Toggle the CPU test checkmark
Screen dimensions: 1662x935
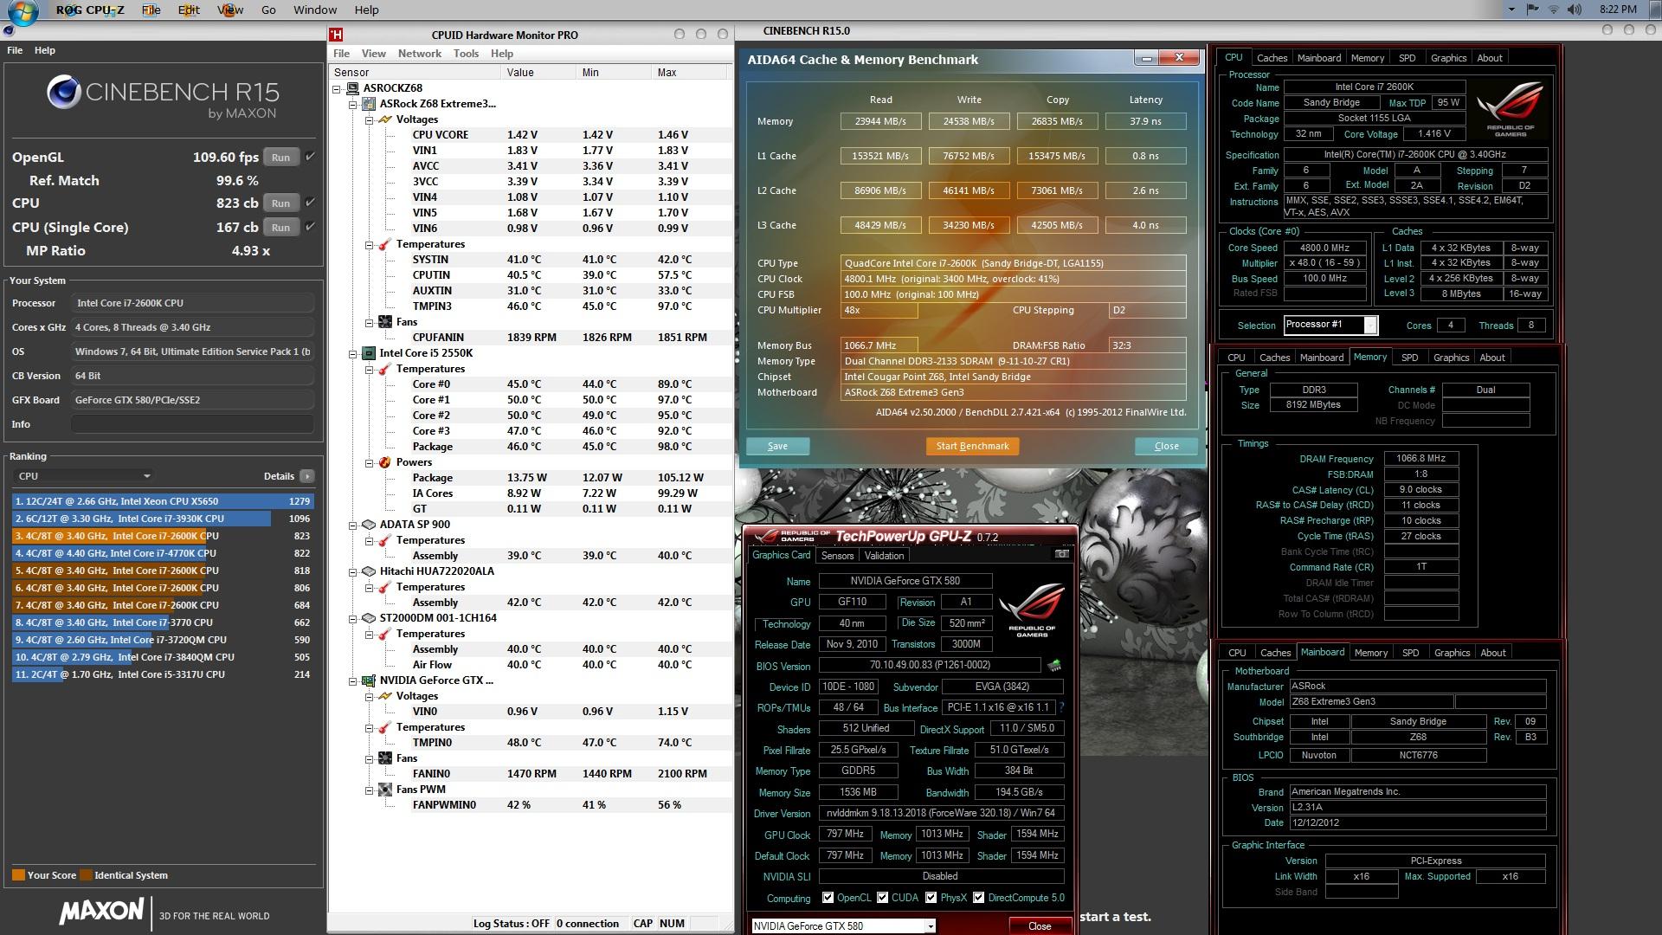point(310,203)
